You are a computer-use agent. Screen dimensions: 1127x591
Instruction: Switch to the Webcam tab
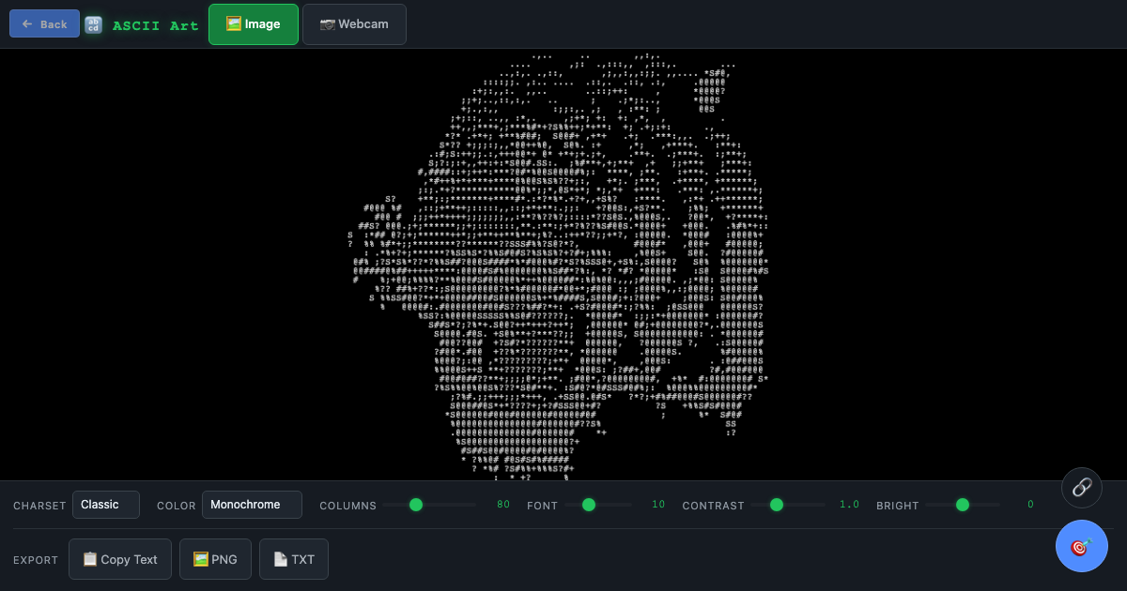(354, 24)
